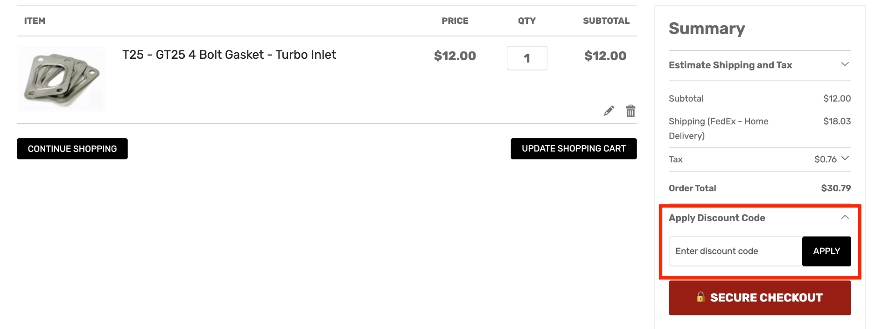Expand Estimate Shipping and Tax chevron
Image resolution: width=896 pixels, height=329 pixels.
845,64
